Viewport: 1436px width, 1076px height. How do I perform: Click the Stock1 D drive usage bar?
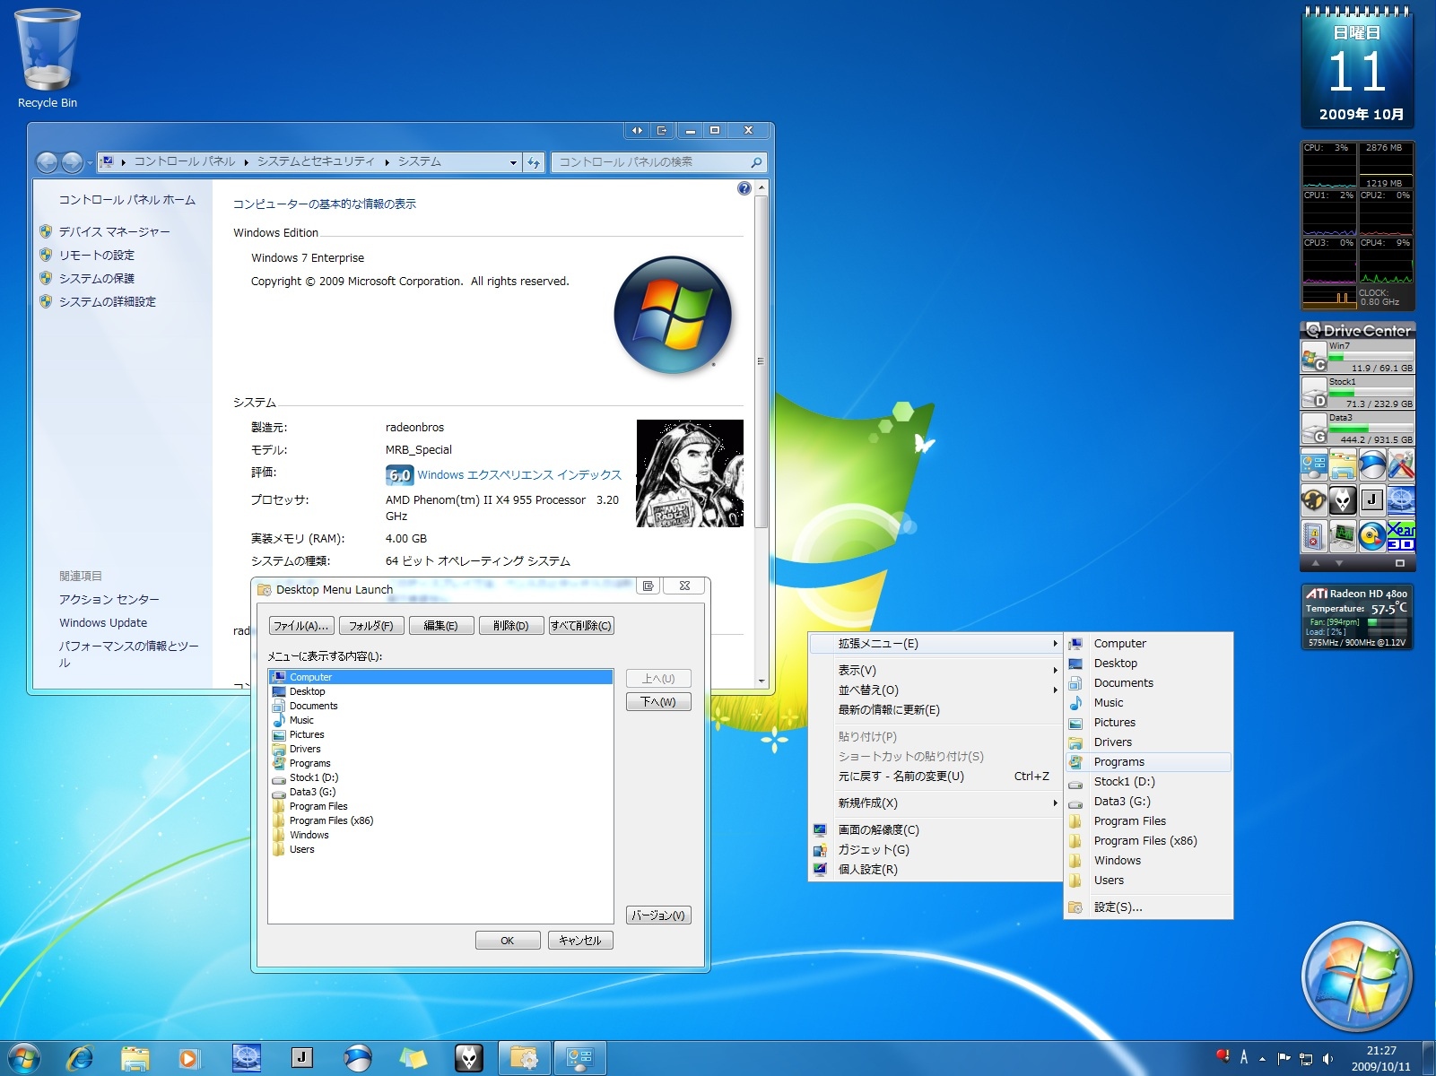[x=1371, y=394]
